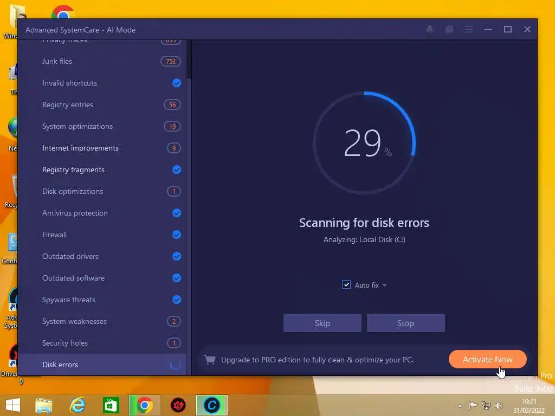Open the Action Center flag icon

pos(473,405)
